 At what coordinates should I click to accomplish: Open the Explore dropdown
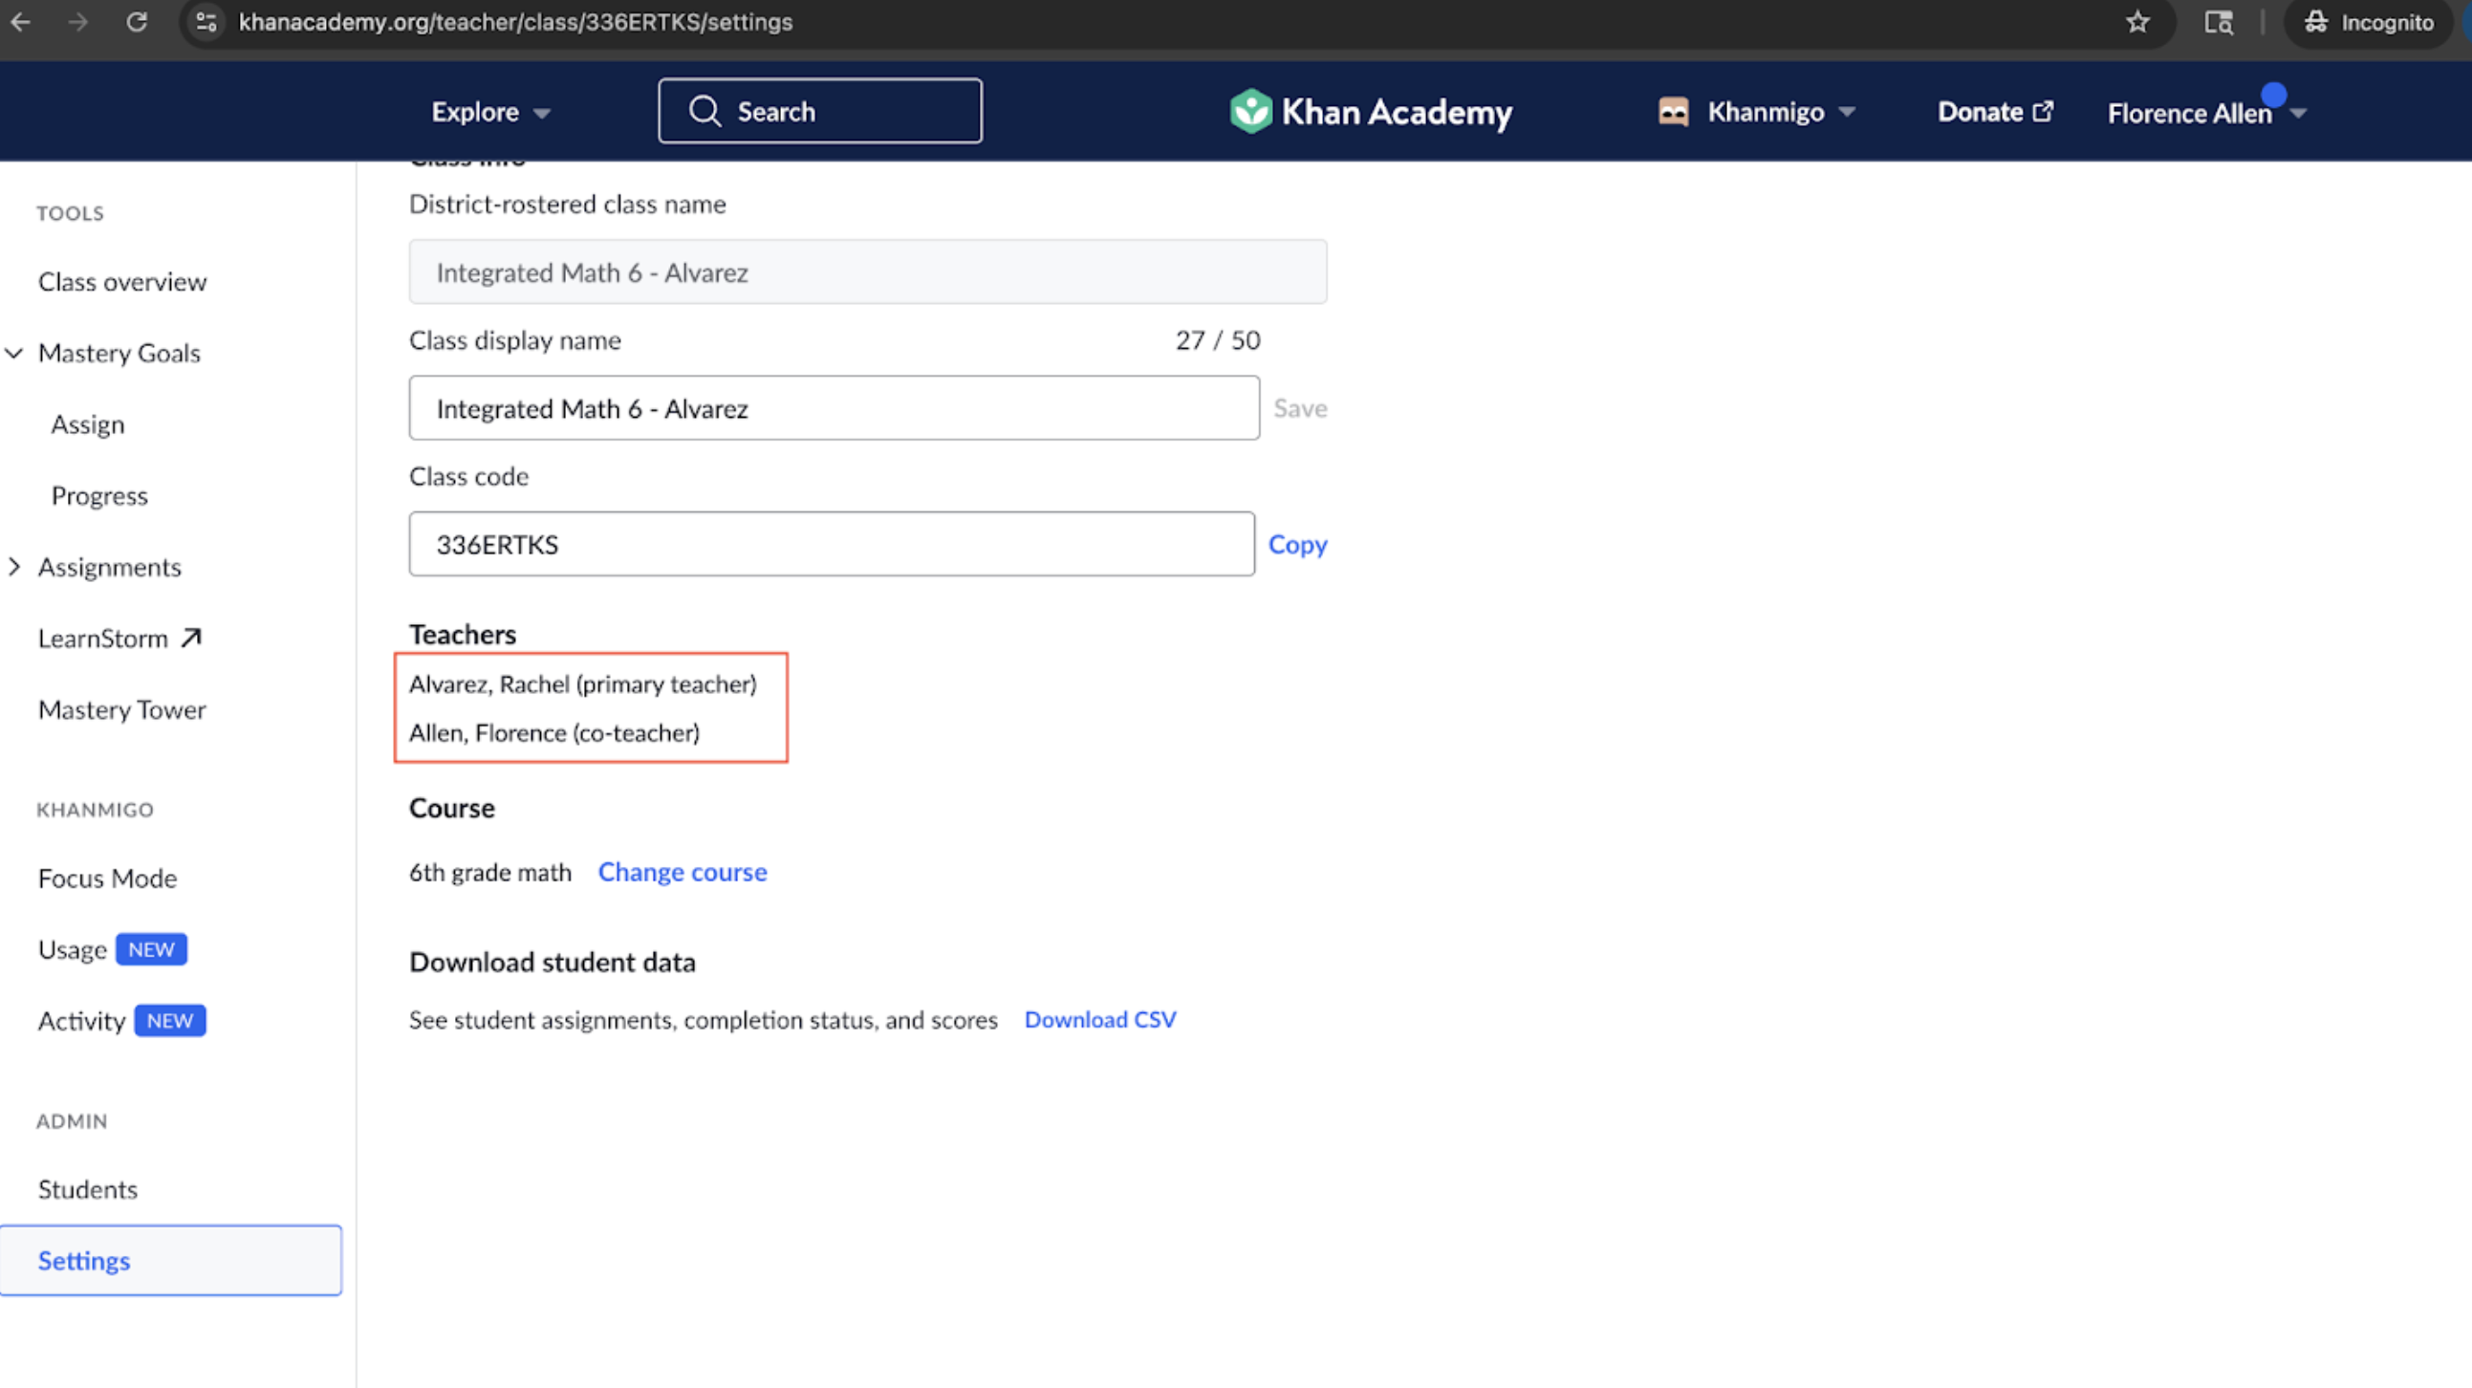(x=490, y=110)
